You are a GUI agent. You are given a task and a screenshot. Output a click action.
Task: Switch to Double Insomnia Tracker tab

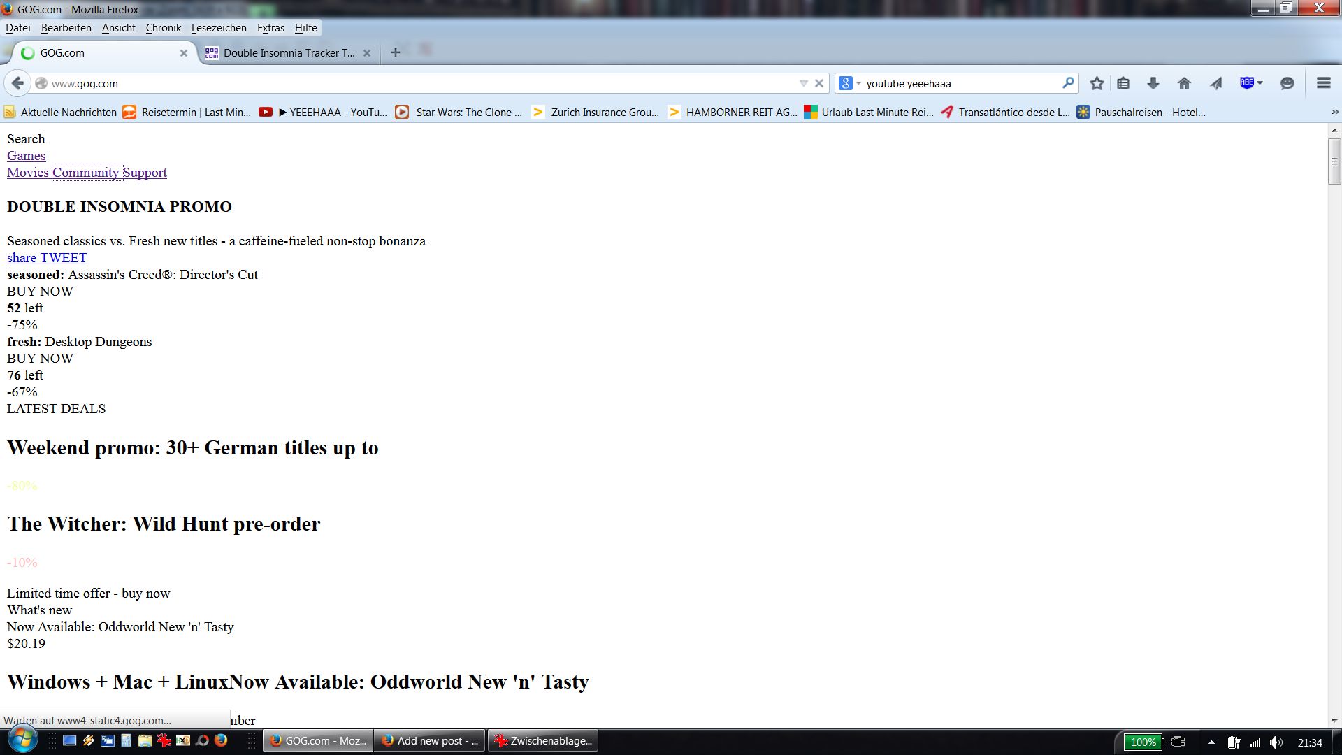[289, 52]
